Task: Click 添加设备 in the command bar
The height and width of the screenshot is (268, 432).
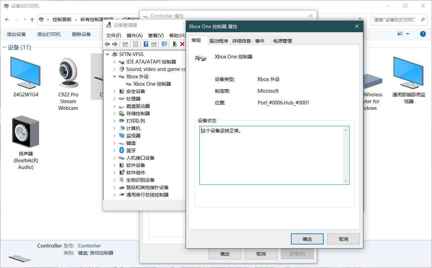Action: [16, 34]
